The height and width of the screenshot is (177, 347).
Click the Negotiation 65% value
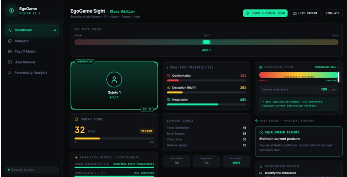coord(243,99)
